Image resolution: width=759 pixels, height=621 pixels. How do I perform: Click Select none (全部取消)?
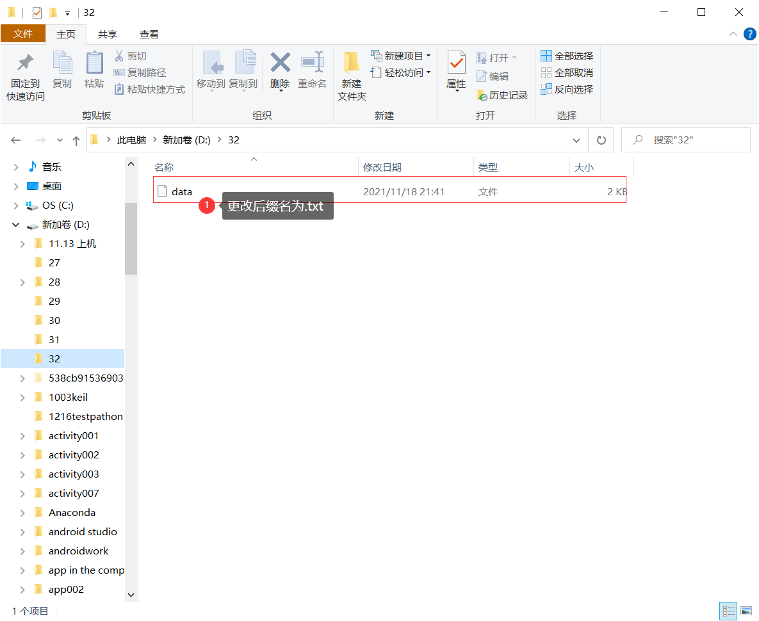(567, 72)
